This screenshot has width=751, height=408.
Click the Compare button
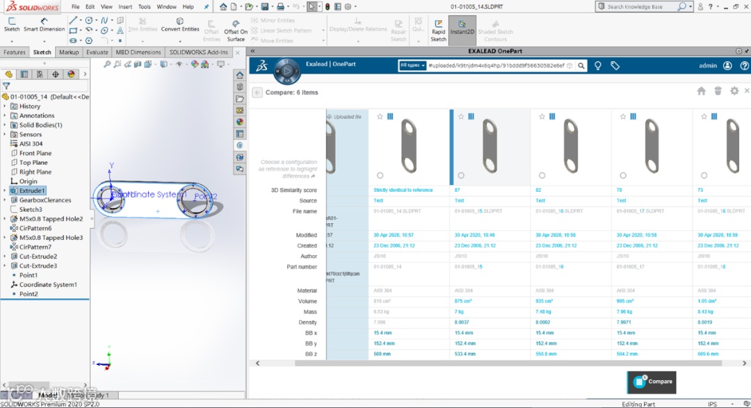pyautogui.click(x=652, y=382)
